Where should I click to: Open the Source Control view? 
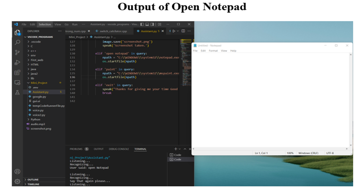coord(17,53)
